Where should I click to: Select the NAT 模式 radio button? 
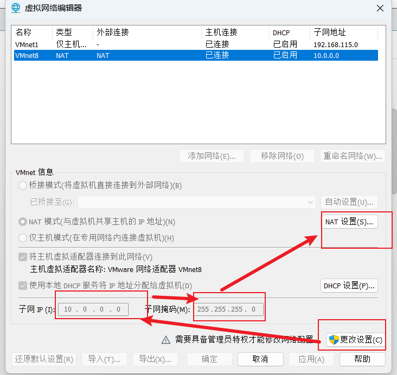click(x=23, y=222)
